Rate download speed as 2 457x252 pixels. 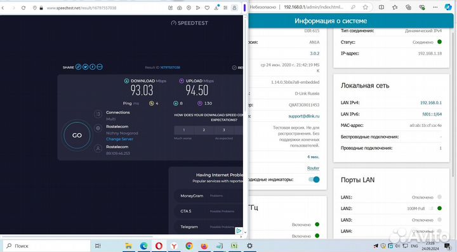pos(204,130)
